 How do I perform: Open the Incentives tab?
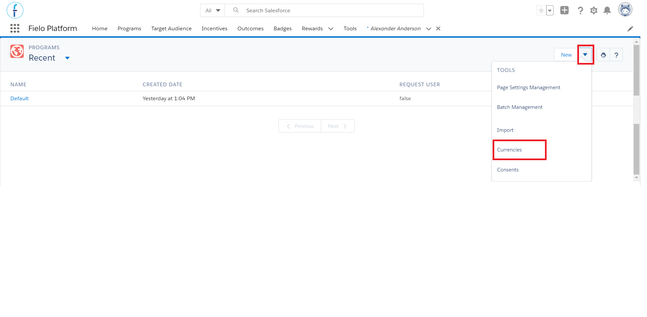point(214,29)
